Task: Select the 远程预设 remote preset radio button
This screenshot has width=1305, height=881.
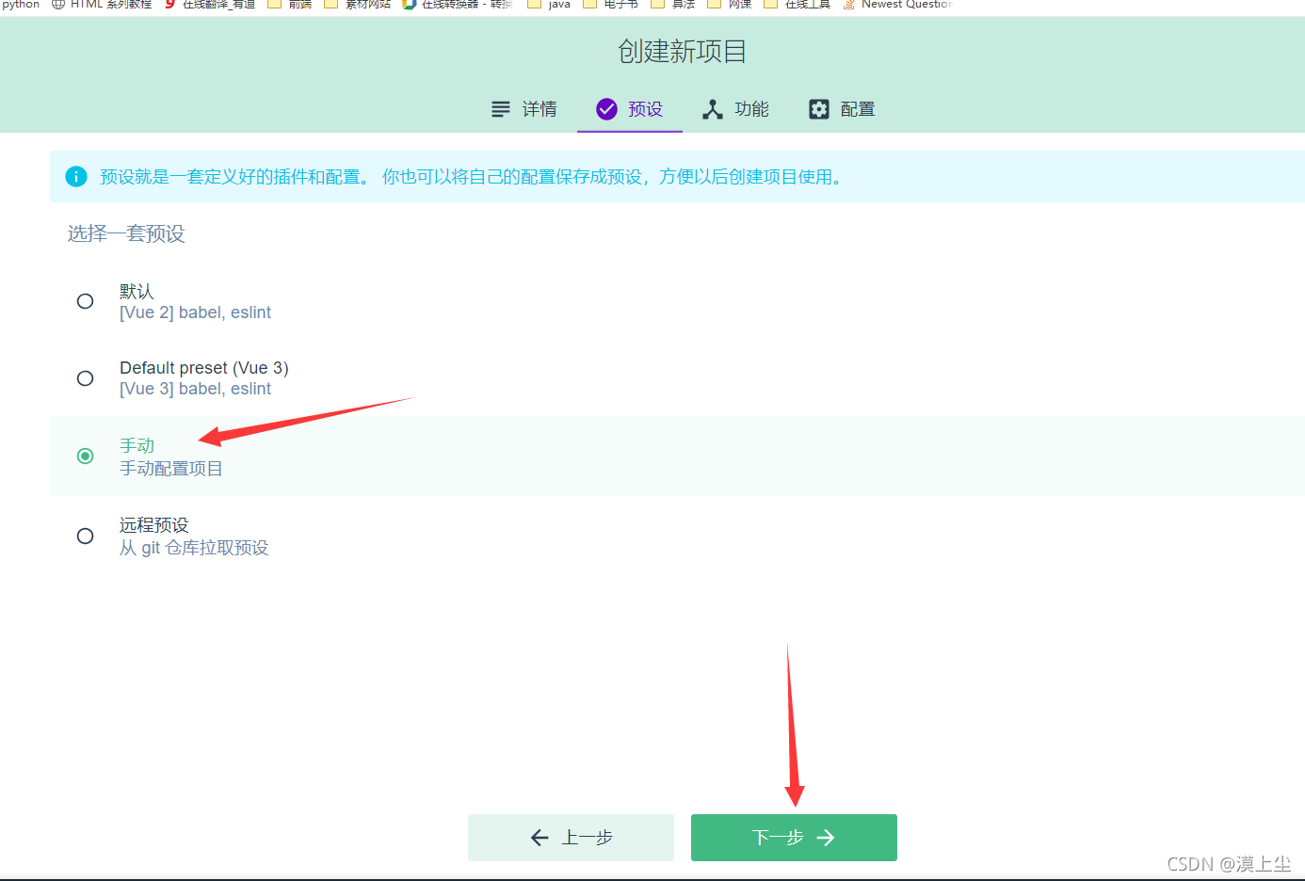Action: [x=85, y=537]
